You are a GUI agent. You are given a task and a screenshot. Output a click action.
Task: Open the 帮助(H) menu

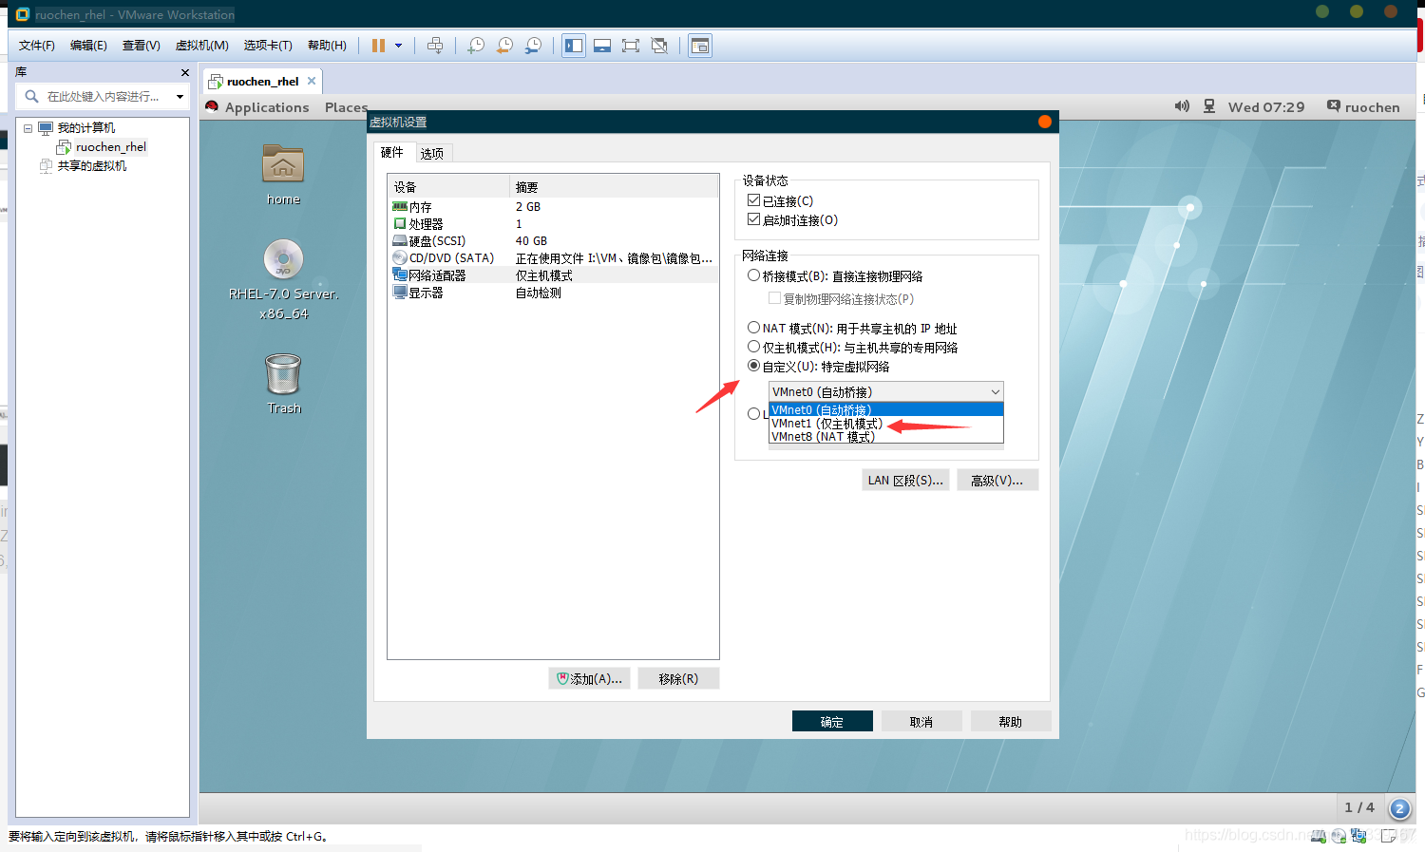click(327, 46)
